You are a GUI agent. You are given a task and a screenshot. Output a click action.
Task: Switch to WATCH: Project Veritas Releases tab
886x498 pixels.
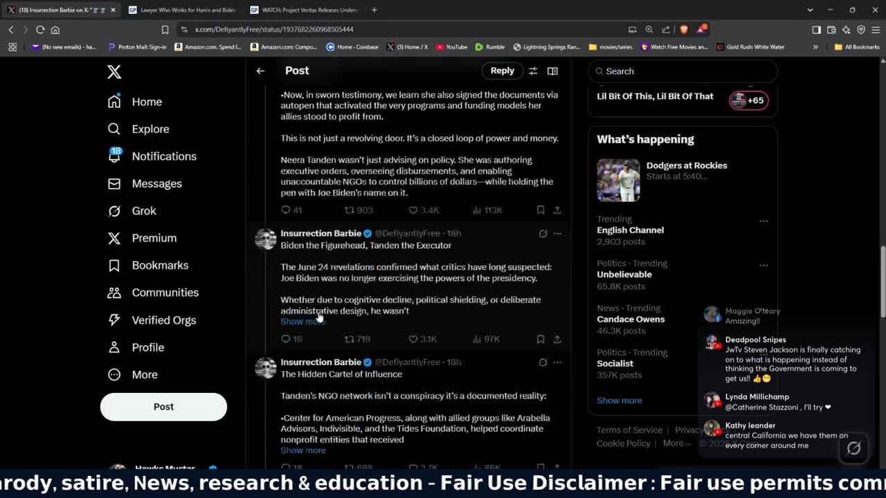point(305,10)
